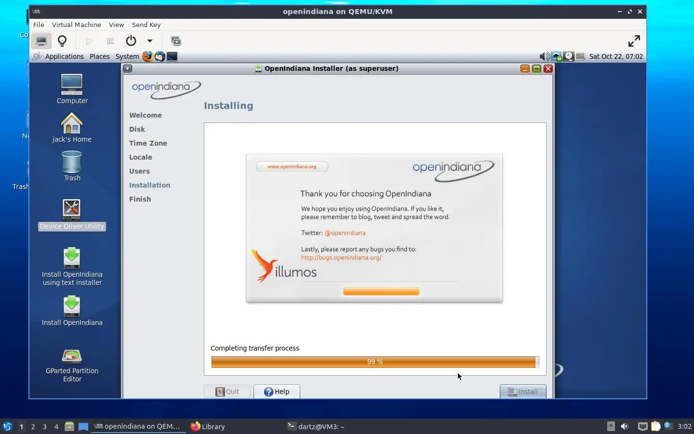
Task: Switch to host workspace 4
Action: coord(56,426)
